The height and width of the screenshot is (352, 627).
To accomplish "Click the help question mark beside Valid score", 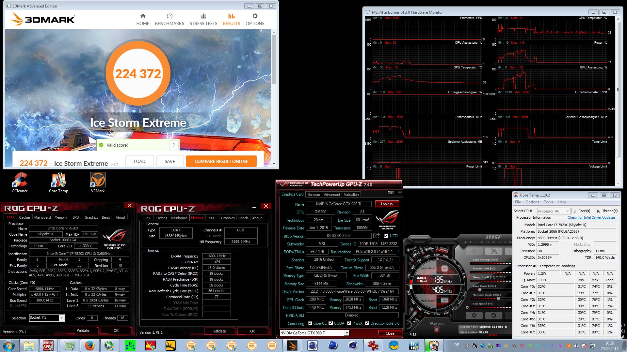I will (x=174, y=145).
